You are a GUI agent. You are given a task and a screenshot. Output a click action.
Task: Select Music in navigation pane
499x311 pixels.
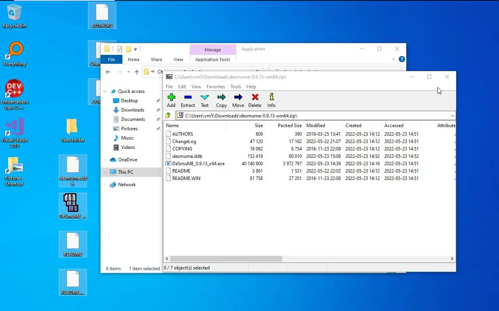pyautogui.click(x=127, y=138)
